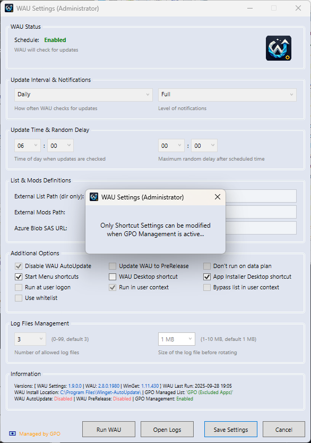This screenshot has height=443, width=311.
Task: Uncheck App Installer Desktop shortcut
Action: [207, 277]
